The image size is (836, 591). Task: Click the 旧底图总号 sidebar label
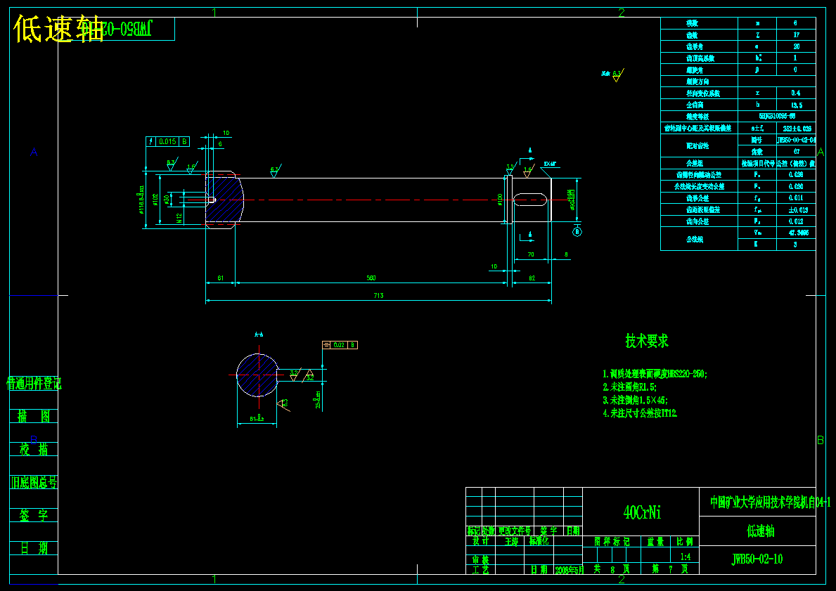pyautogui.click(x=34, y=482)
